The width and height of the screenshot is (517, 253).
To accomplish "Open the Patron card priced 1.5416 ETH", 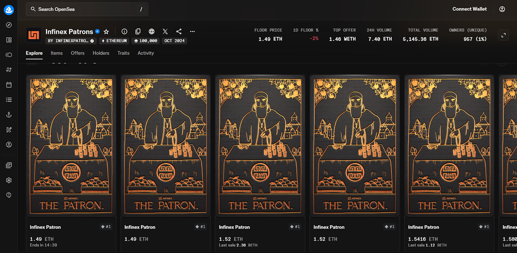I will coord(449,163).
